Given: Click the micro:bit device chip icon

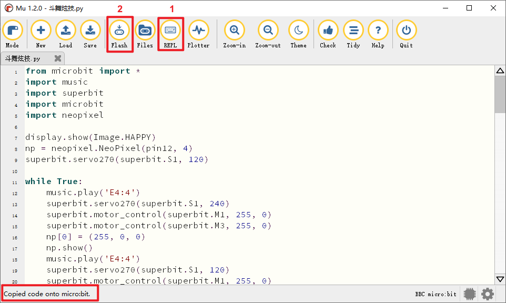Looking at the screenshot, I should 470,294.
